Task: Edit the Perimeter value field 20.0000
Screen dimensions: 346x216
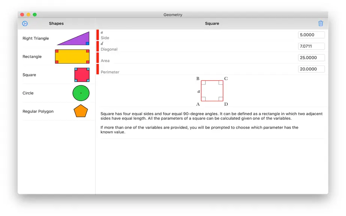Action: tap(311, 69)
